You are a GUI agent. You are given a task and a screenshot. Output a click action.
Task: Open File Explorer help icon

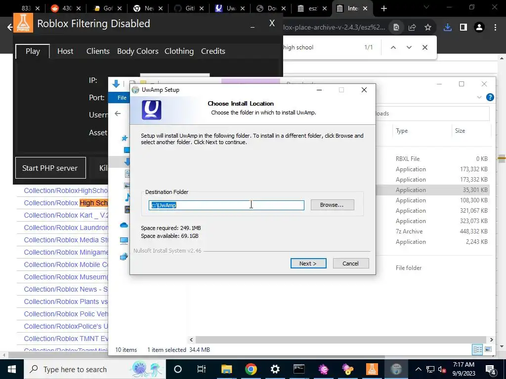(x=490, y=97)
